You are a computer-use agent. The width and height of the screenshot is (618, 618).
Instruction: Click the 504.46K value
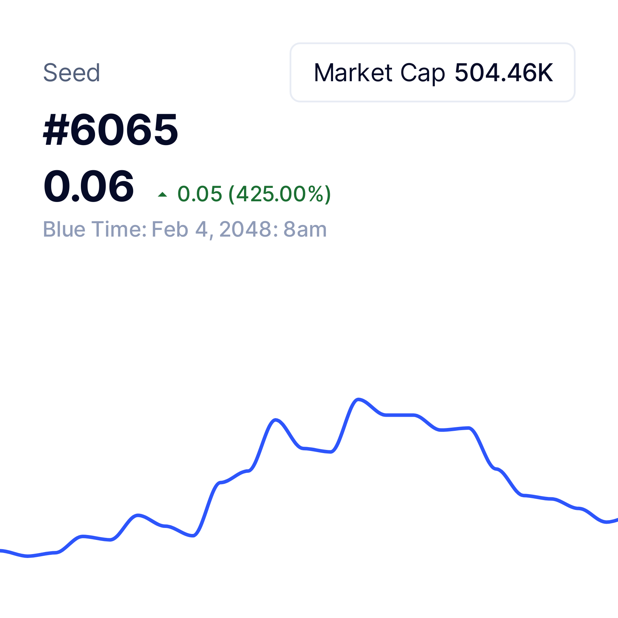pyautogui.click(x=504, y=73)
